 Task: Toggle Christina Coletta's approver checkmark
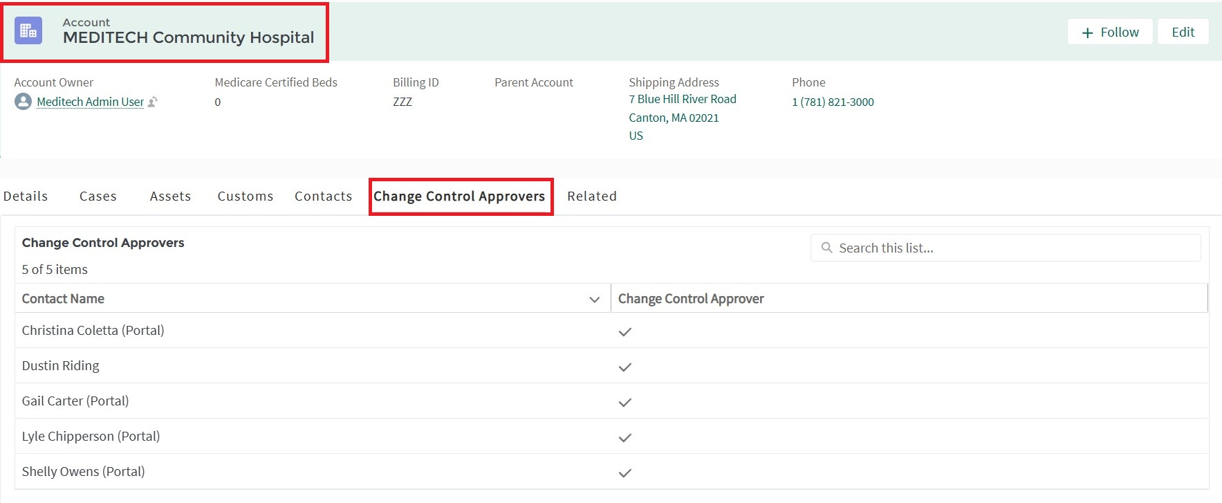click(x=625, y=332)
